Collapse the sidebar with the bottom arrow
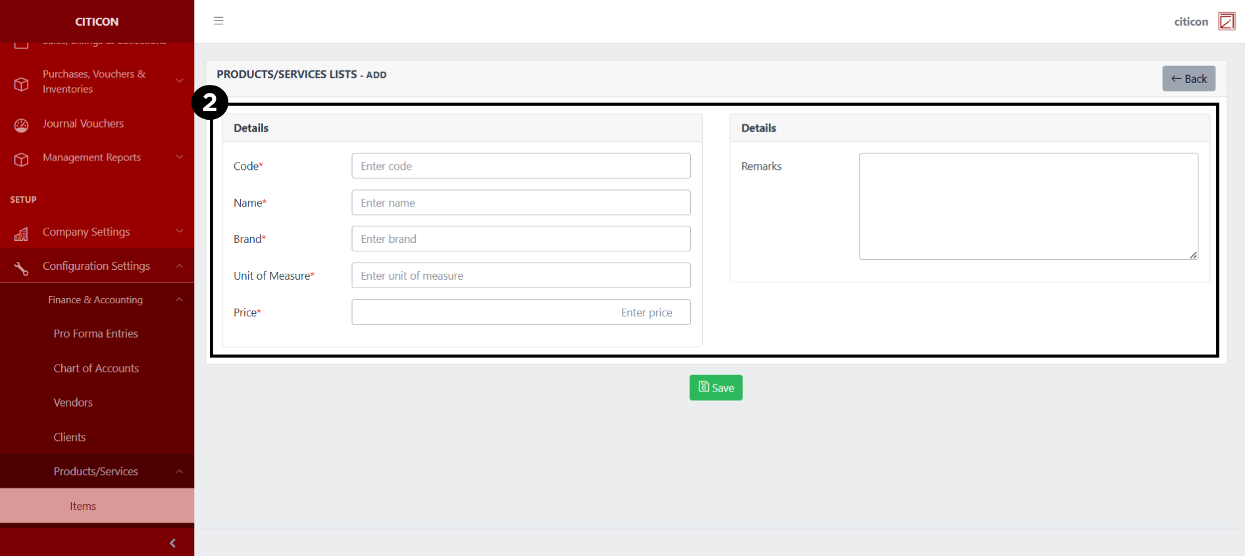Image resolution: width=1245 pixels, height=556 pixels. [x=172, y=543]
